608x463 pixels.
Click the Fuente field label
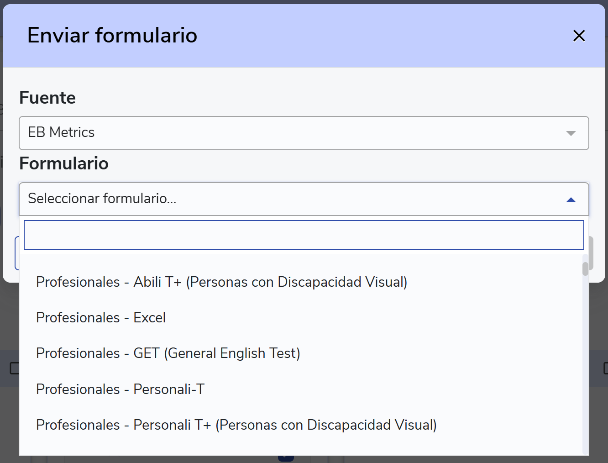[47, 98]
